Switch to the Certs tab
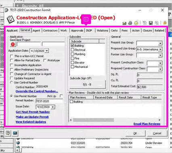The width and height of the screenshot is (172, 153). pyautogui.click(x=114, y=30)
